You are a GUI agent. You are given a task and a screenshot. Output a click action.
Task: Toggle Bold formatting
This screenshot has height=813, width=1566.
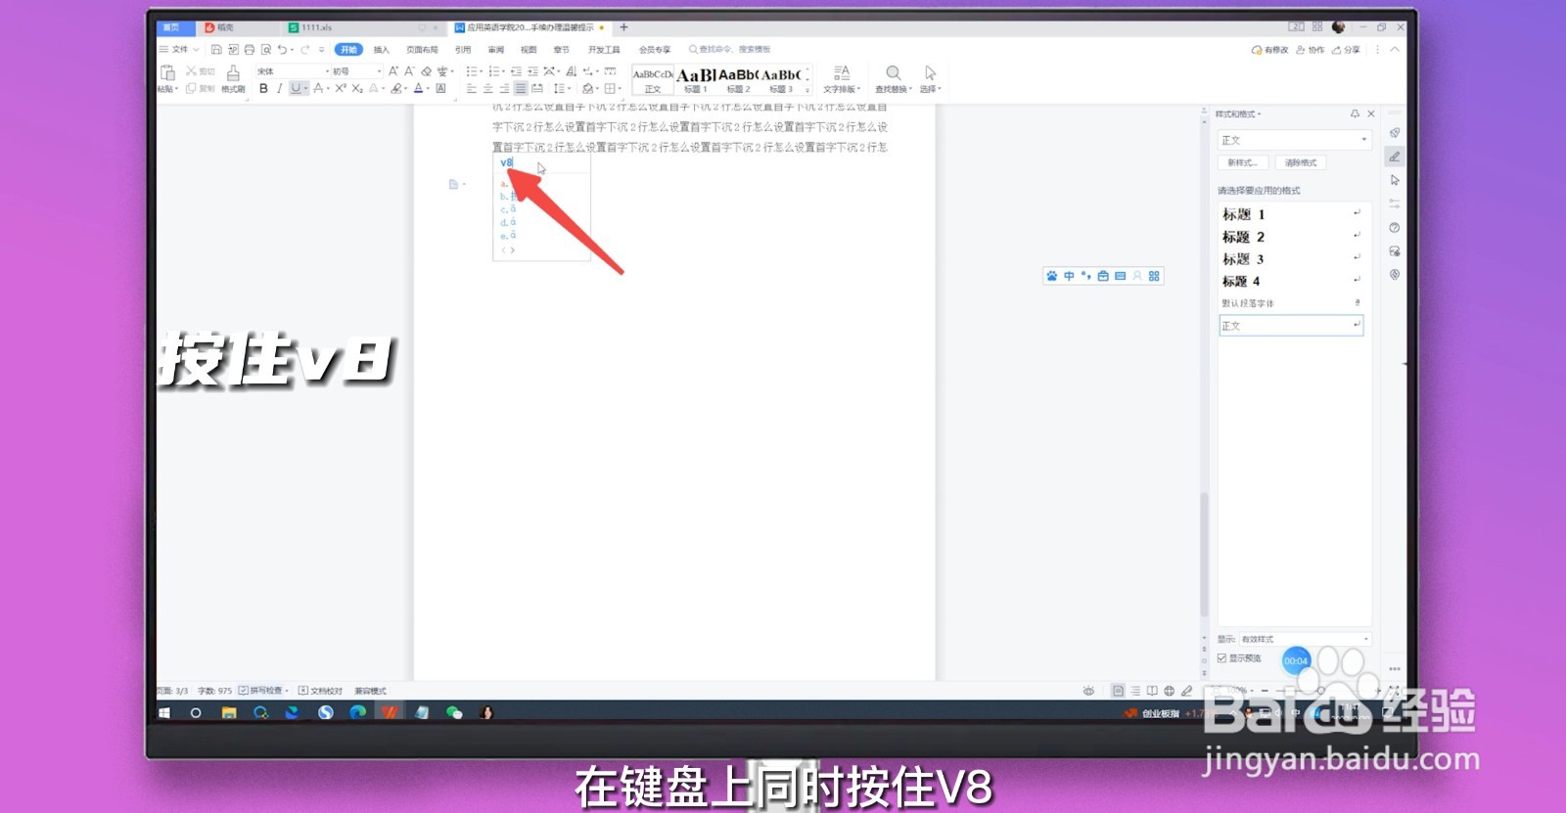263,88
